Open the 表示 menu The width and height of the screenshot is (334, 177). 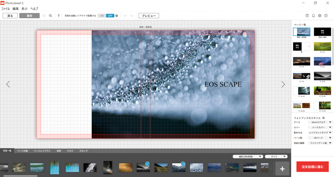(25, 9)
